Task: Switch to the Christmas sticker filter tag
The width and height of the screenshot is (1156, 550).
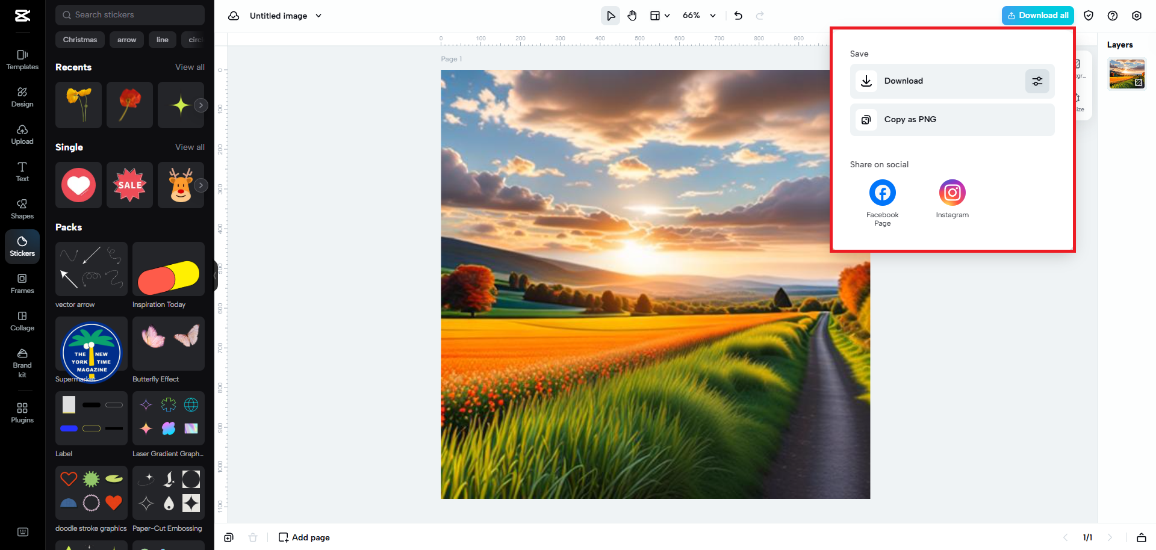Action: [x=79, y=39]
